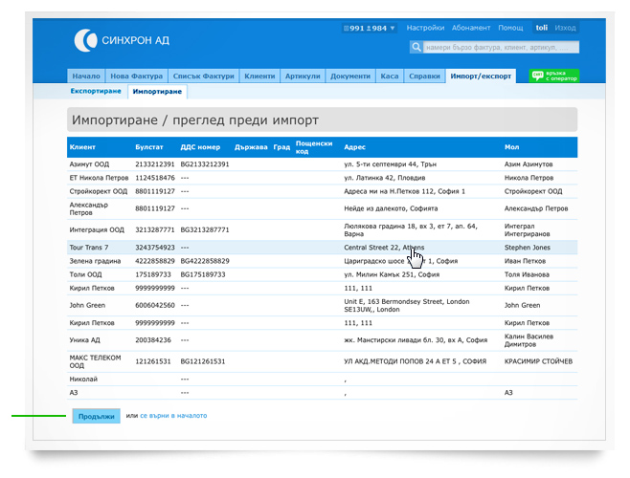630x478 pixels.
Task: Click the search magnifier icon
Action: (x=416, y=47)
